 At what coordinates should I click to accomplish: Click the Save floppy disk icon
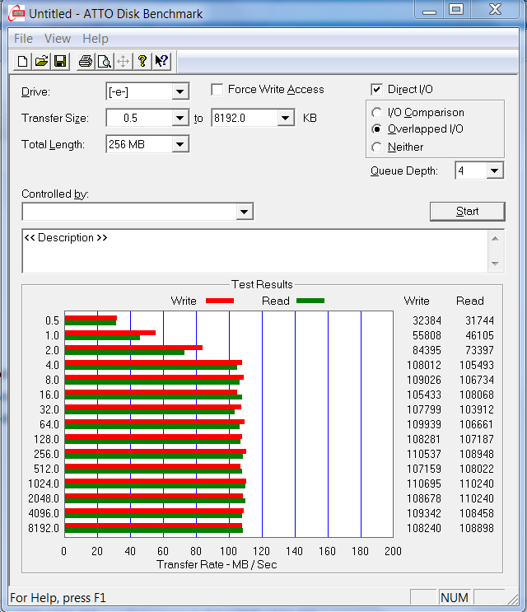59,61
